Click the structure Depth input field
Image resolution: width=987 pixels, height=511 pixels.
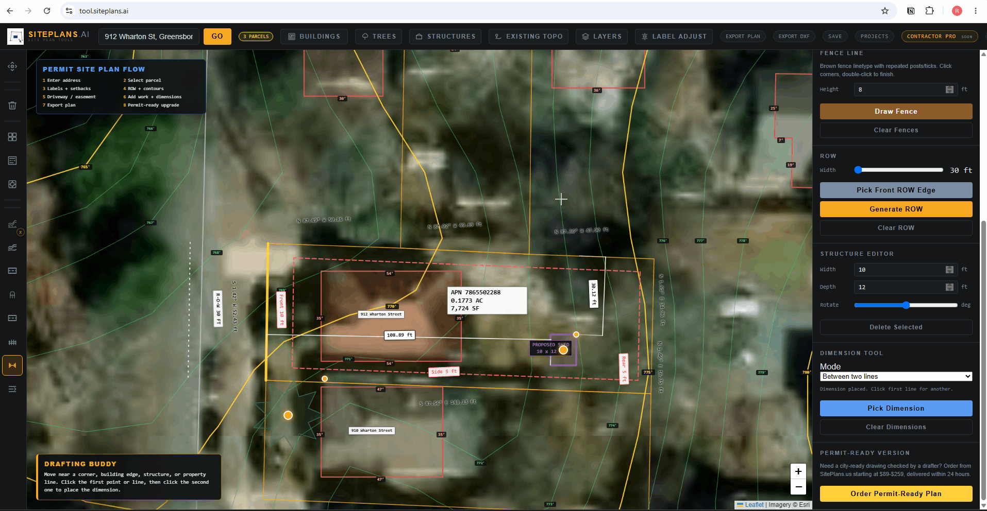click(x=906, y=287)
